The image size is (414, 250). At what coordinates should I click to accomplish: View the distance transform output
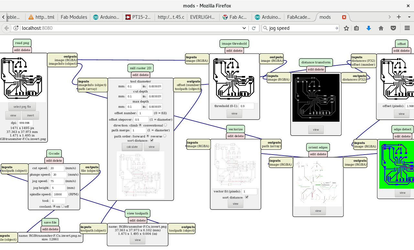point(316,130)
